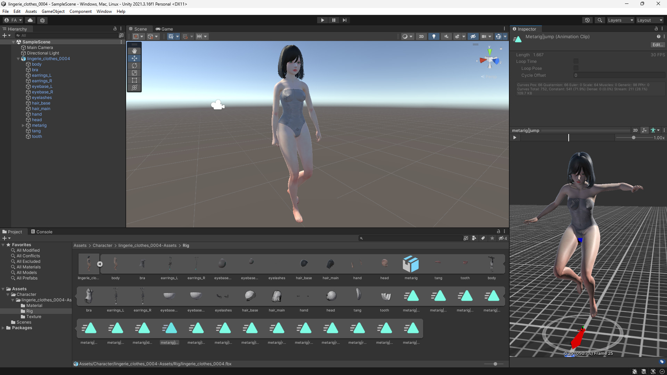Toggle the Scene gizmos button
This screenshot has height=375, width=667.
pos(498,36)
